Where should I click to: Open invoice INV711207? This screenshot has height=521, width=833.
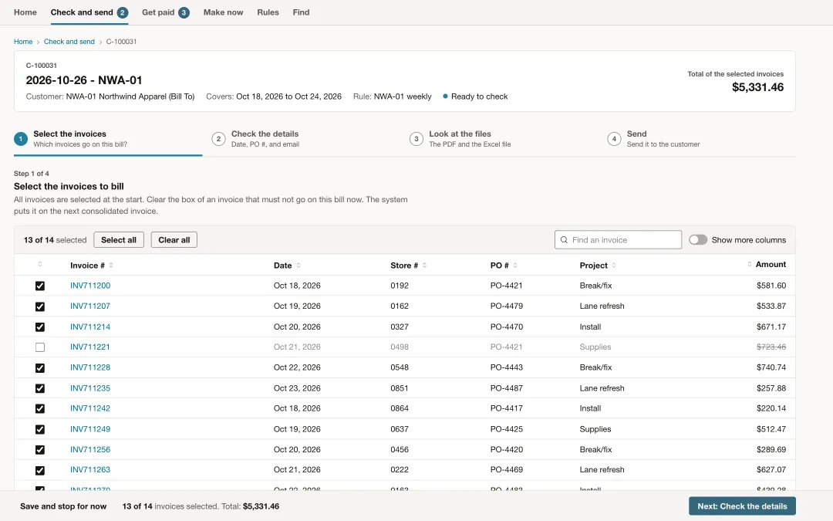90,306
